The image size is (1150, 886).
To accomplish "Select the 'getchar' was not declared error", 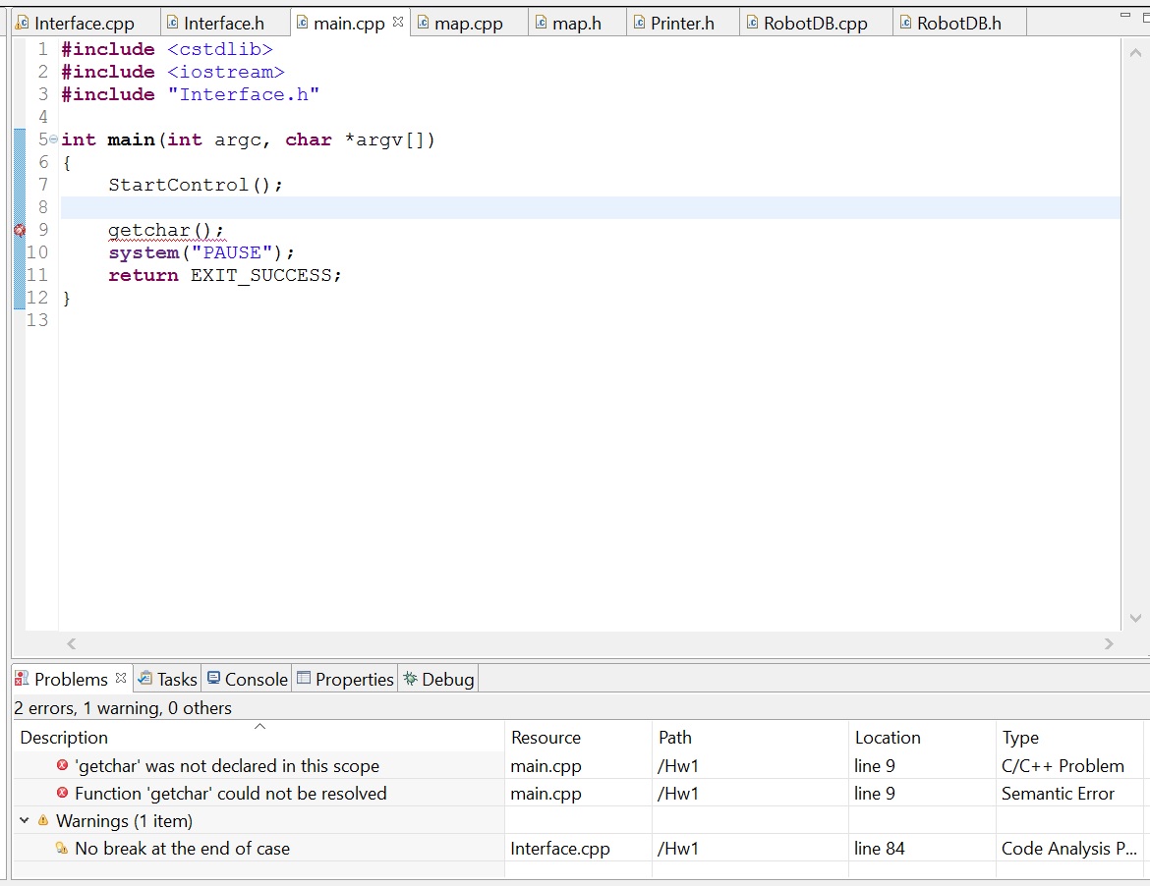I will tap(227, 766).
